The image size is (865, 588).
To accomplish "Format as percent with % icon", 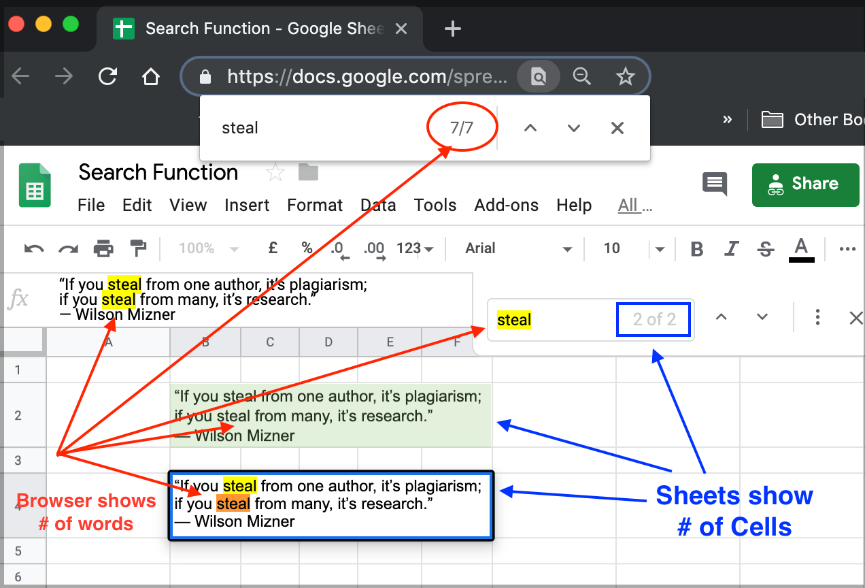I will (307, 248).
